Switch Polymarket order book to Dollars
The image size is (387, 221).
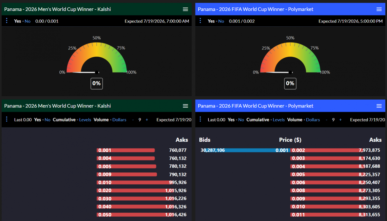click(x=313, y=120)
